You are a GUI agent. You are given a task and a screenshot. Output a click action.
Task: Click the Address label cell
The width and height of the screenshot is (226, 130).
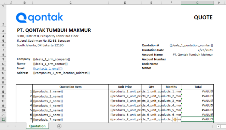point(23,73)
